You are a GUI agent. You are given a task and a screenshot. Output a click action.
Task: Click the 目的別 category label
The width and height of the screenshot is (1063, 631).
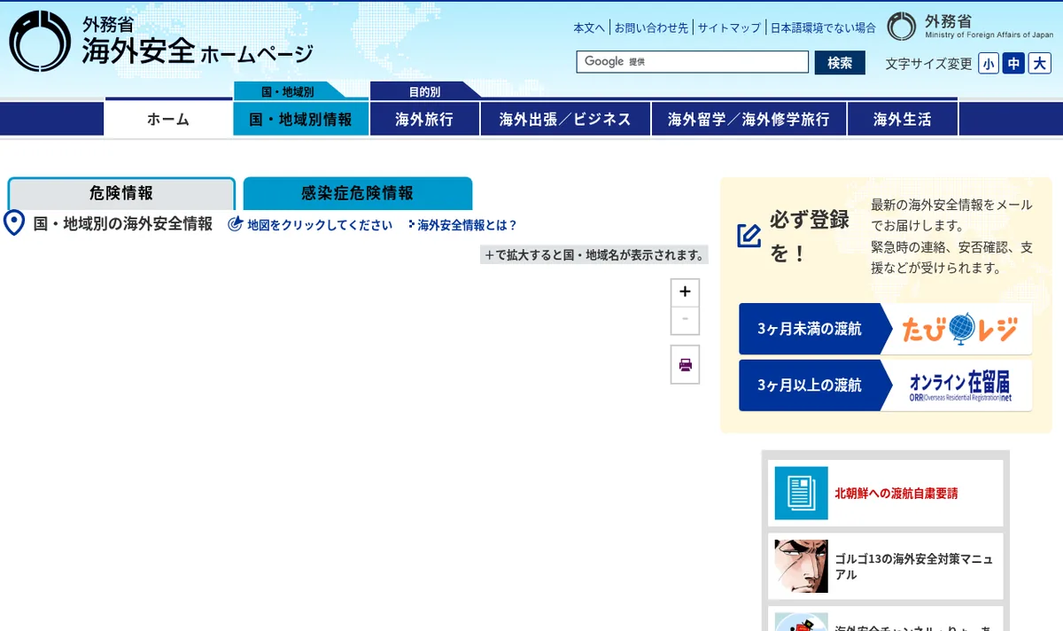424,91
